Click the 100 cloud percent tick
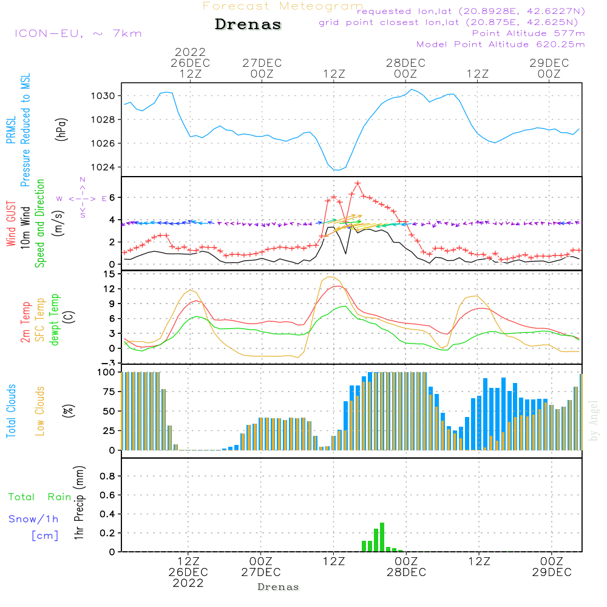The image size is (607, 607). coord(106,372)
